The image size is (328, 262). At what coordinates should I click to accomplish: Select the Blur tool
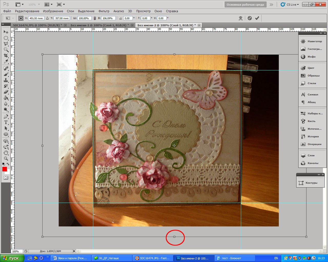tap(6, 104)
